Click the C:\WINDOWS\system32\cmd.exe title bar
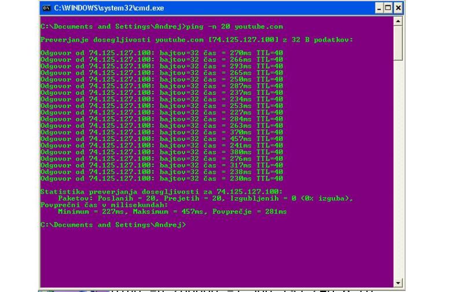This screenshot has width=463, height=292. coord(203,8)
